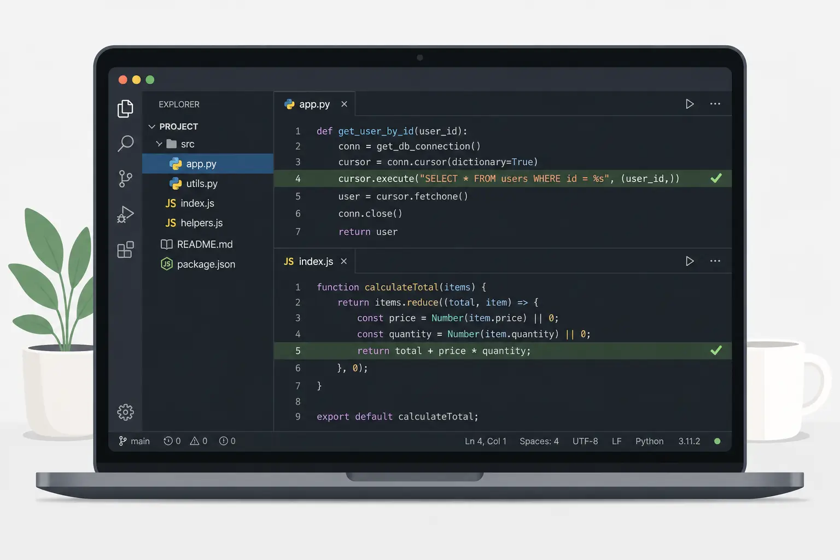Collapse the PROJECT section chevron
The height and width of the screenshot is (560, 840).
[151, 127]
